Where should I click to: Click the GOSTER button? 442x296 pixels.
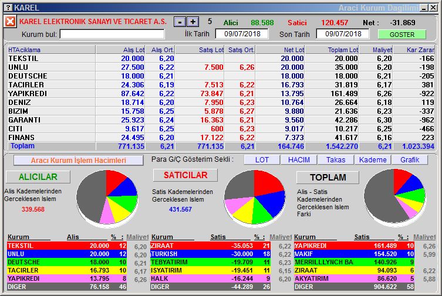[401, 35]
